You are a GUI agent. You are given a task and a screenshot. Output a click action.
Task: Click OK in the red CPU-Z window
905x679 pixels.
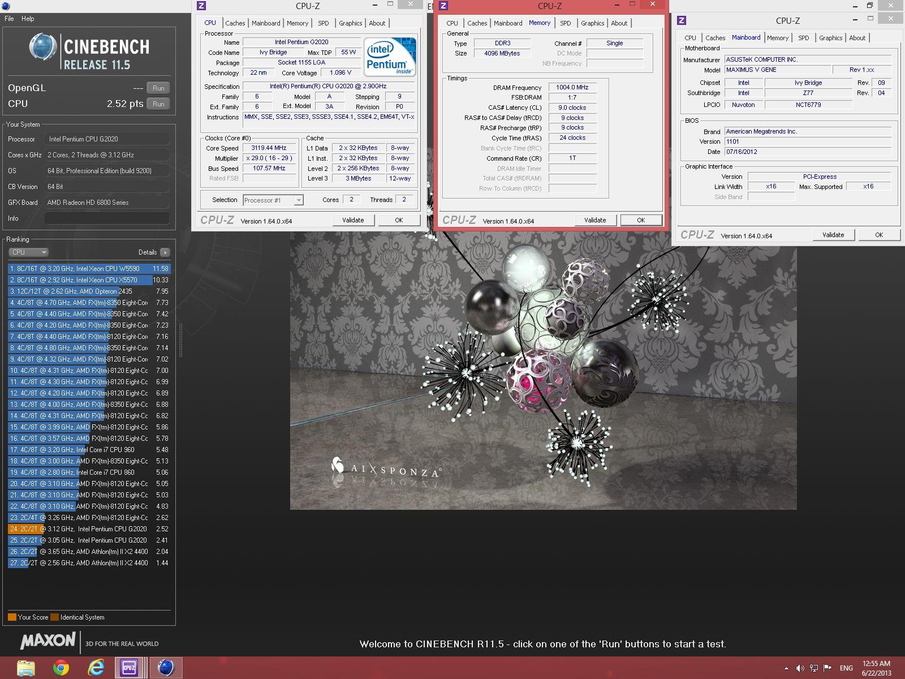pyautogui.click(x=641, y=220)
